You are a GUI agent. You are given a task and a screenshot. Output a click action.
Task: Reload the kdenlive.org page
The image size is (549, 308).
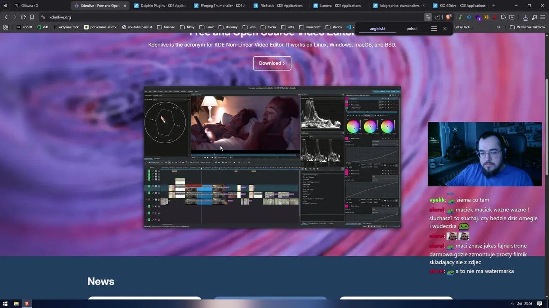click(23, 17)
